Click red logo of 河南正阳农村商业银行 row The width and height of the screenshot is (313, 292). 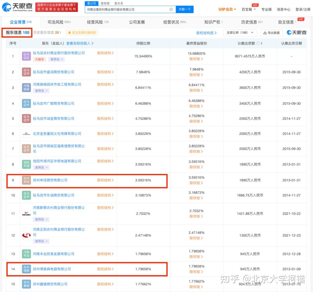click(26, 235)
